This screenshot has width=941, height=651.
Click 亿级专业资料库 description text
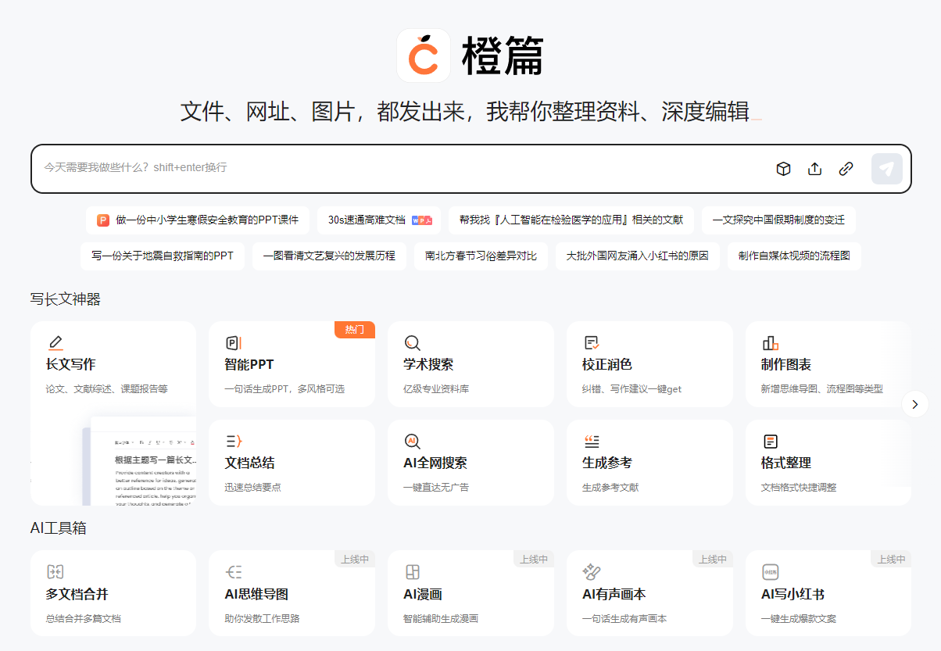[x=436, y=388]
